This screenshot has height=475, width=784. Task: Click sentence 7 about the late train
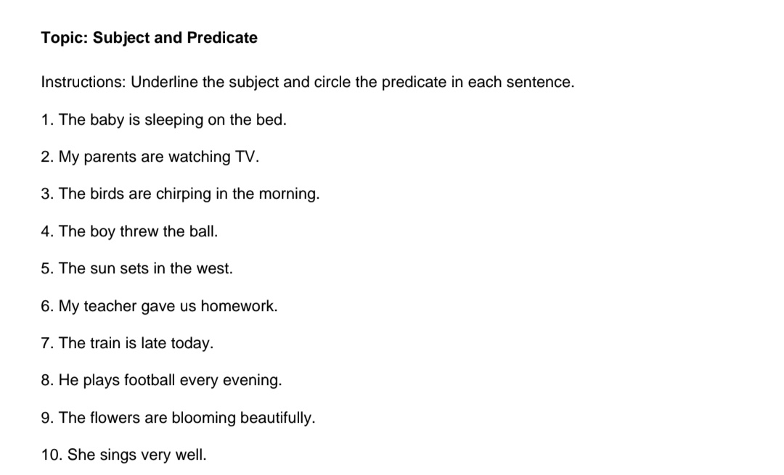click(x=127, y=343)
